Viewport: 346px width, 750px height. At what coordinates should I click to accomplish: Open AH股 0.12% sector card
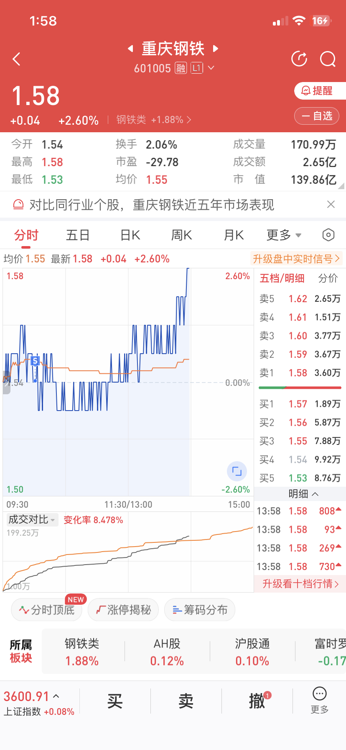point(167,652)
